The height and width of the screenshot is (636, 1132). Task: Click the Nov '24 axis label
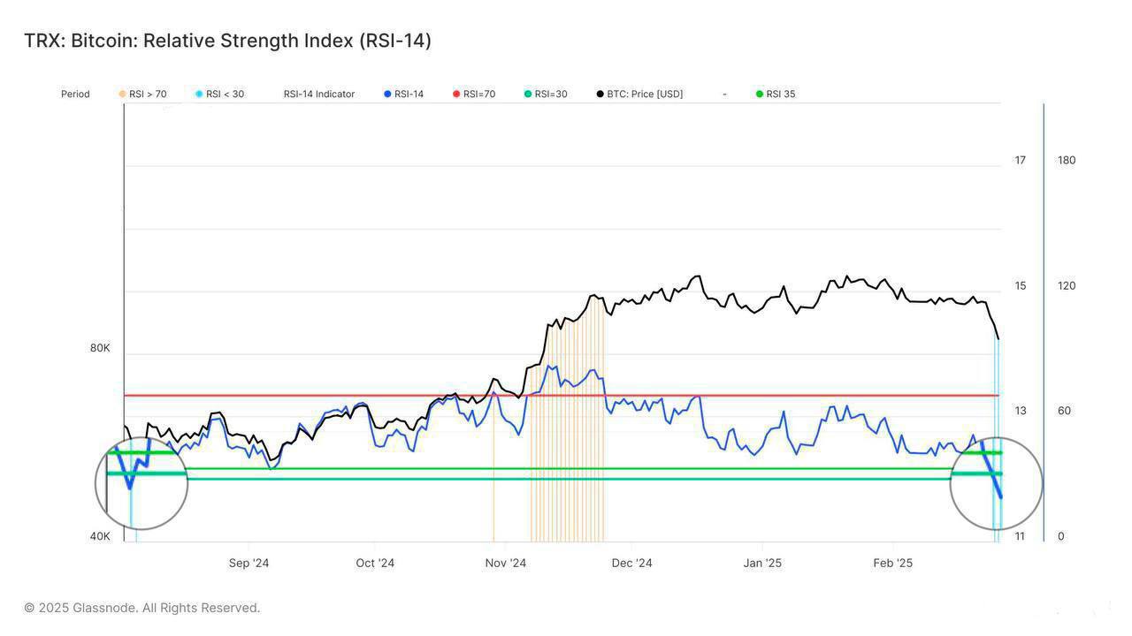[506, 564]
